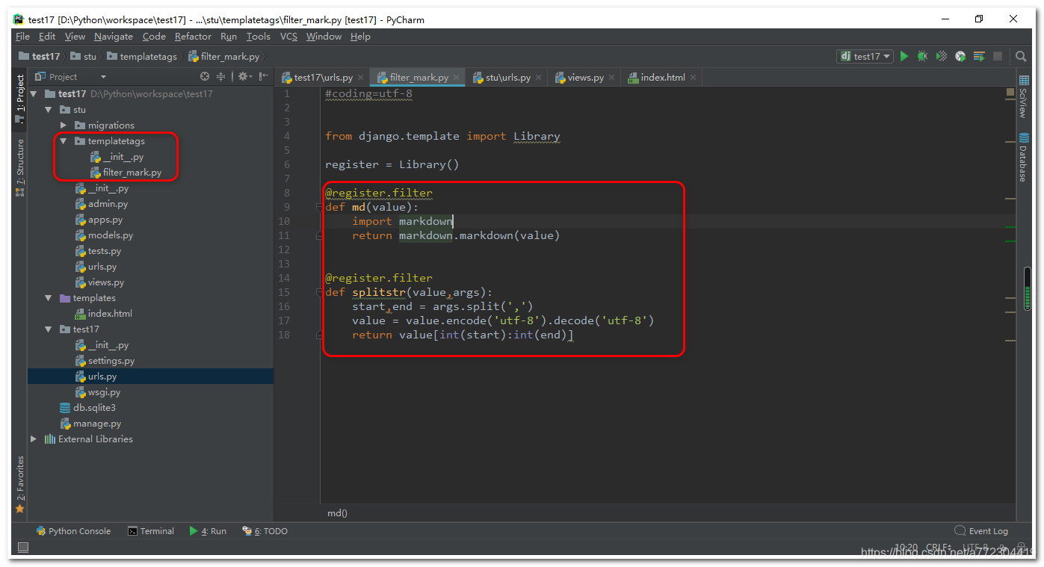The image size is (1044, 567).
Task: Open Project panel gear settings
Action: 244,76
